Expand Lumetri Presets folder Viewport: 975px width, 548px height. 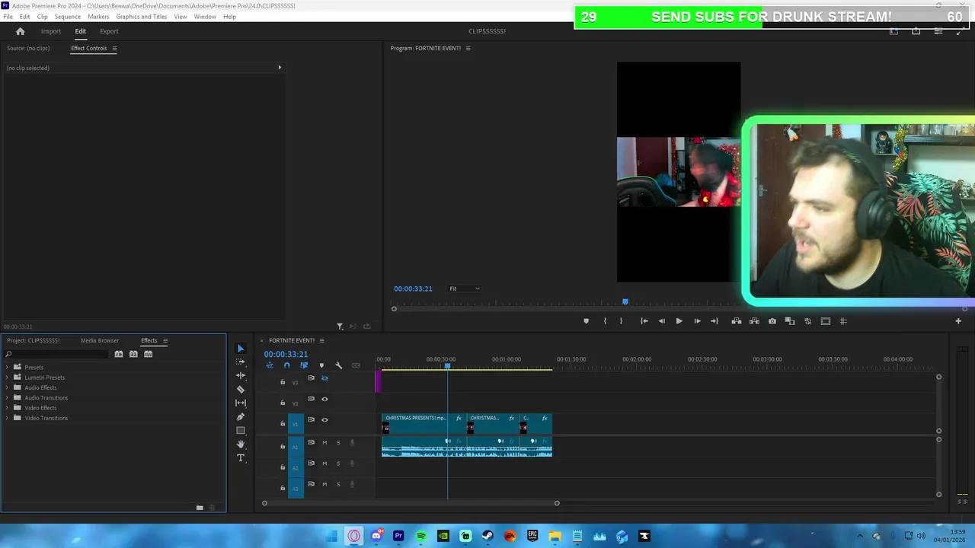pyautogui.click(x=8, y=378)
